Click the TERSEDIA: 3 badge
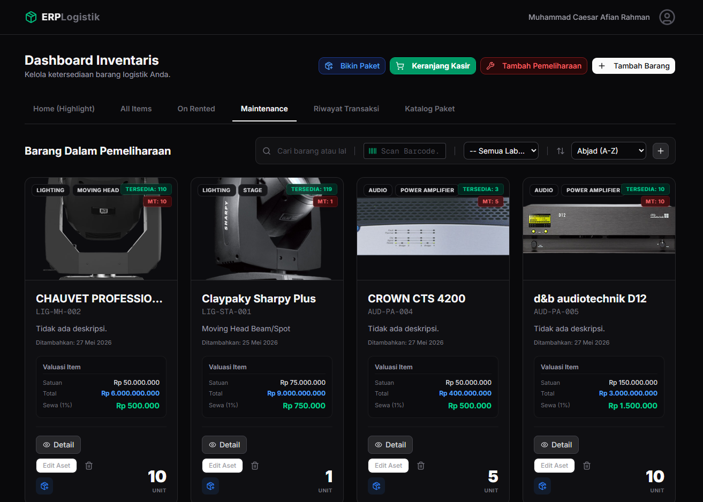Screen dimensions: 703x502 tap(481, 189)
